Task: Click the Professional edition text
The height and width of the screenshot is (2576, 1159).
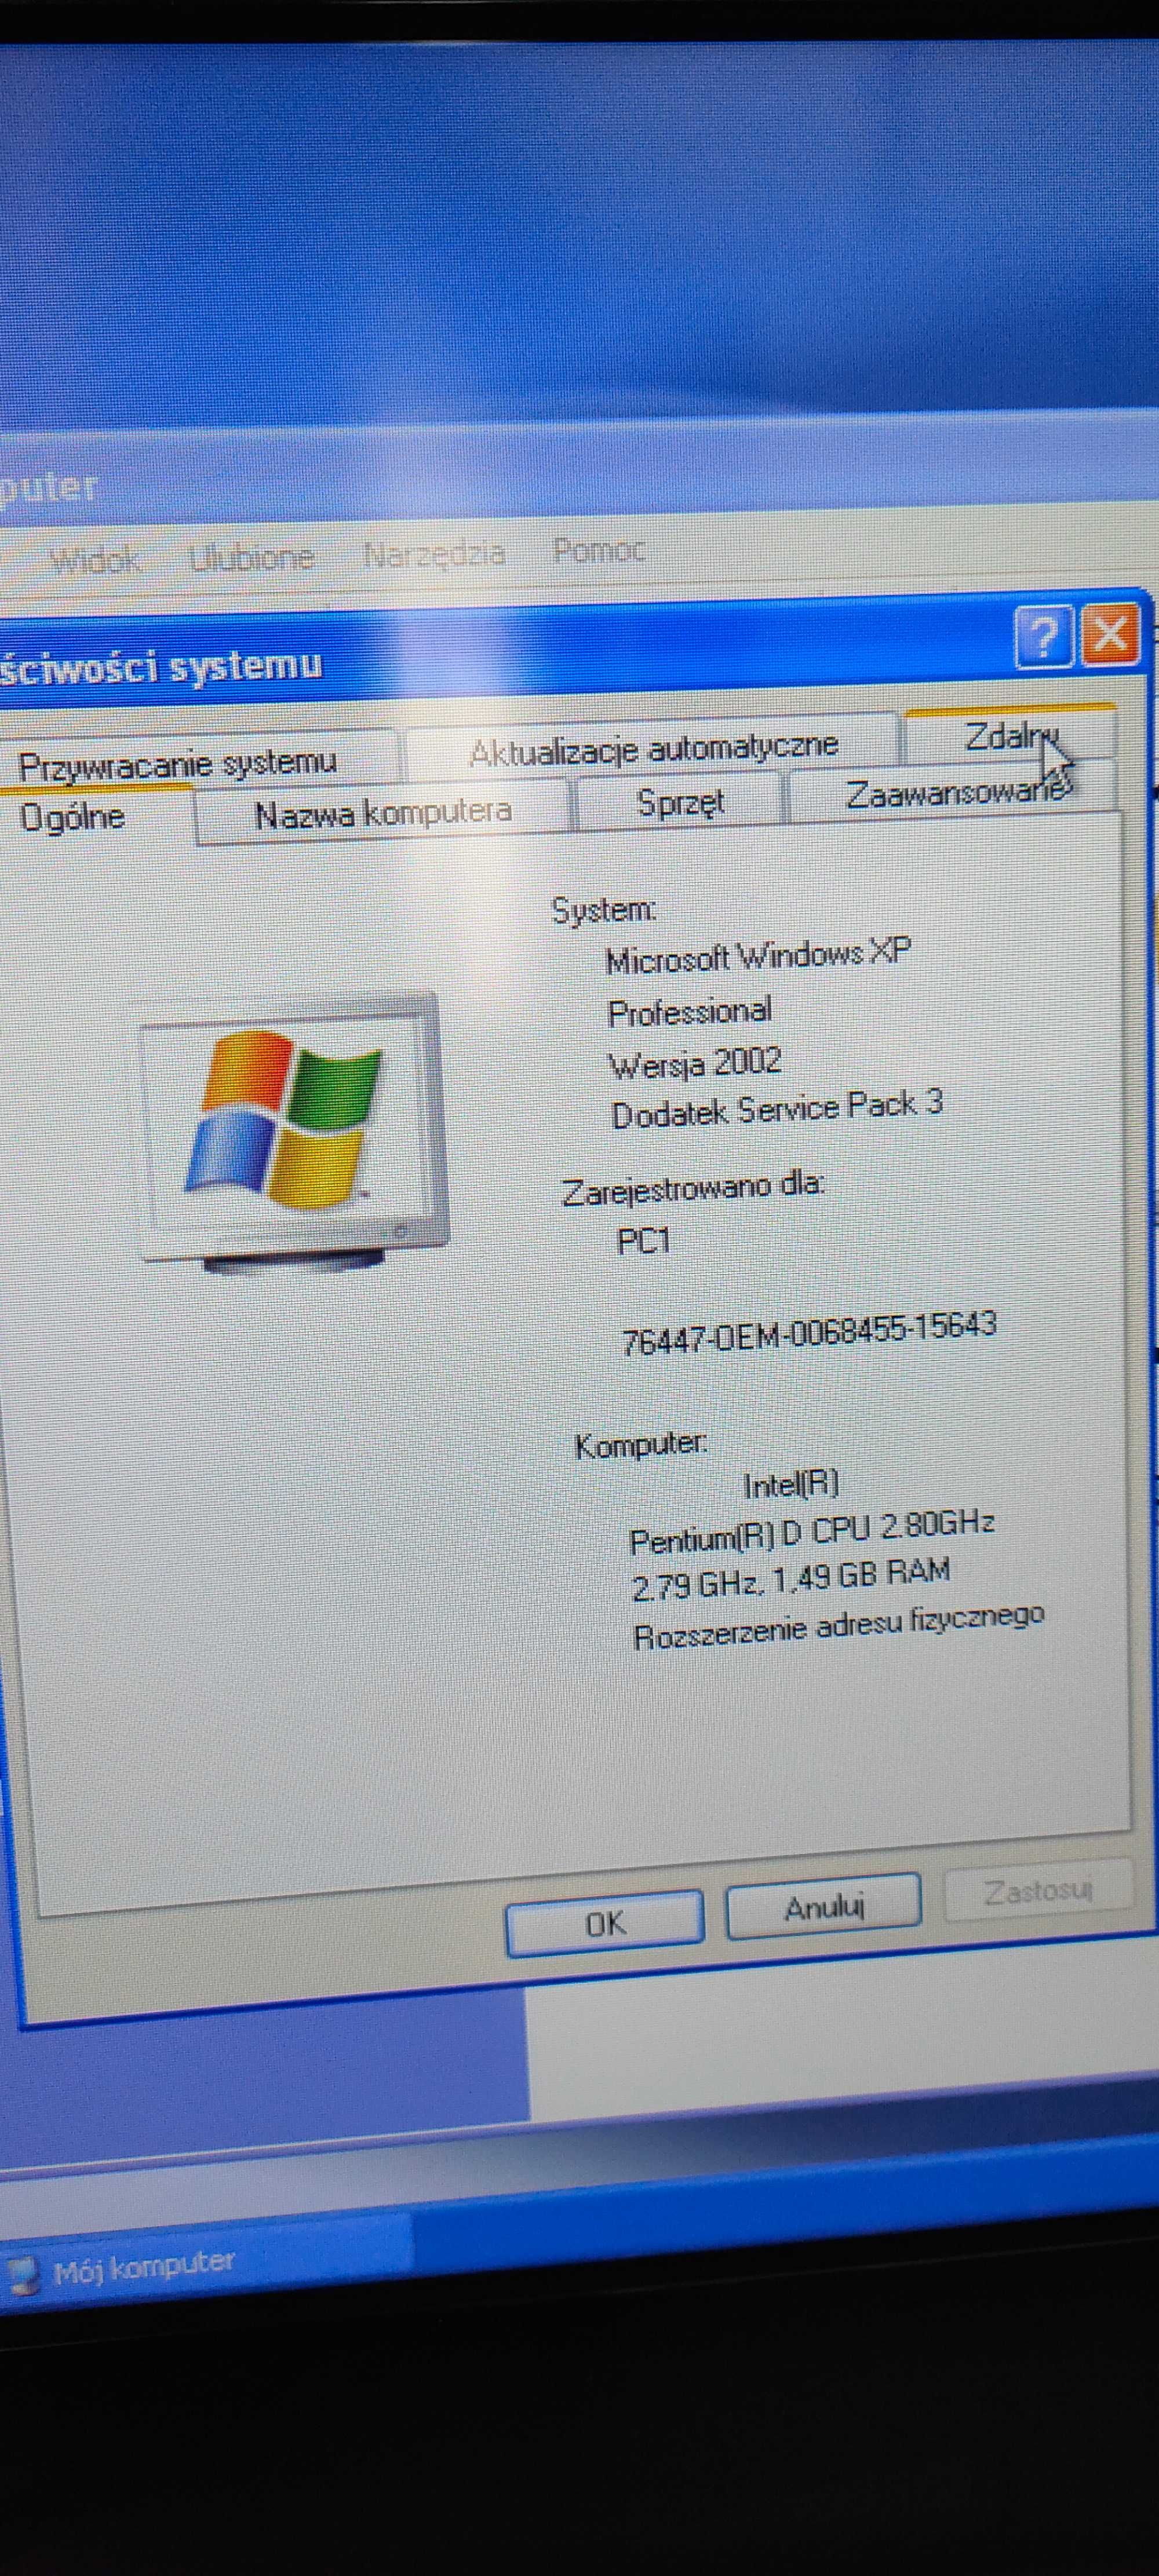Action: 690,1012
